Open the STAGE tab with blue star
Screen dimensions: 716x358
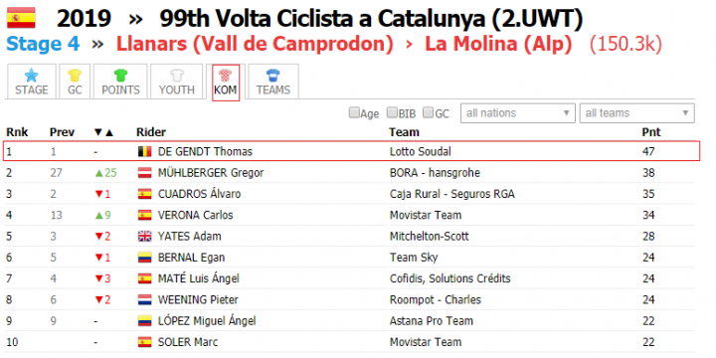click(x=32, y=82)
